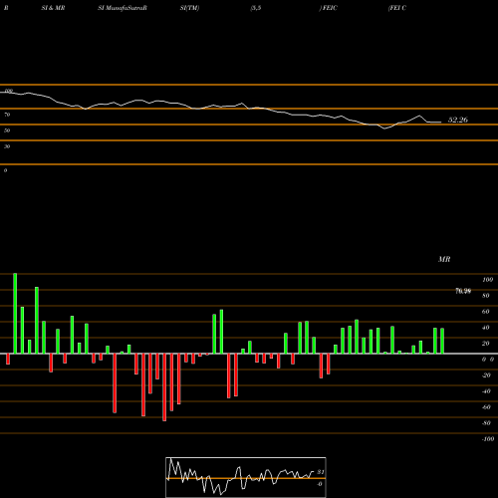This screenshot has width=498, height=498.
Task: Select the tallest green histogram bar
Action: point(15,314)
